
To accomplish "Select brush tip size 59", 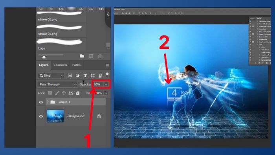I will point(41,9).
